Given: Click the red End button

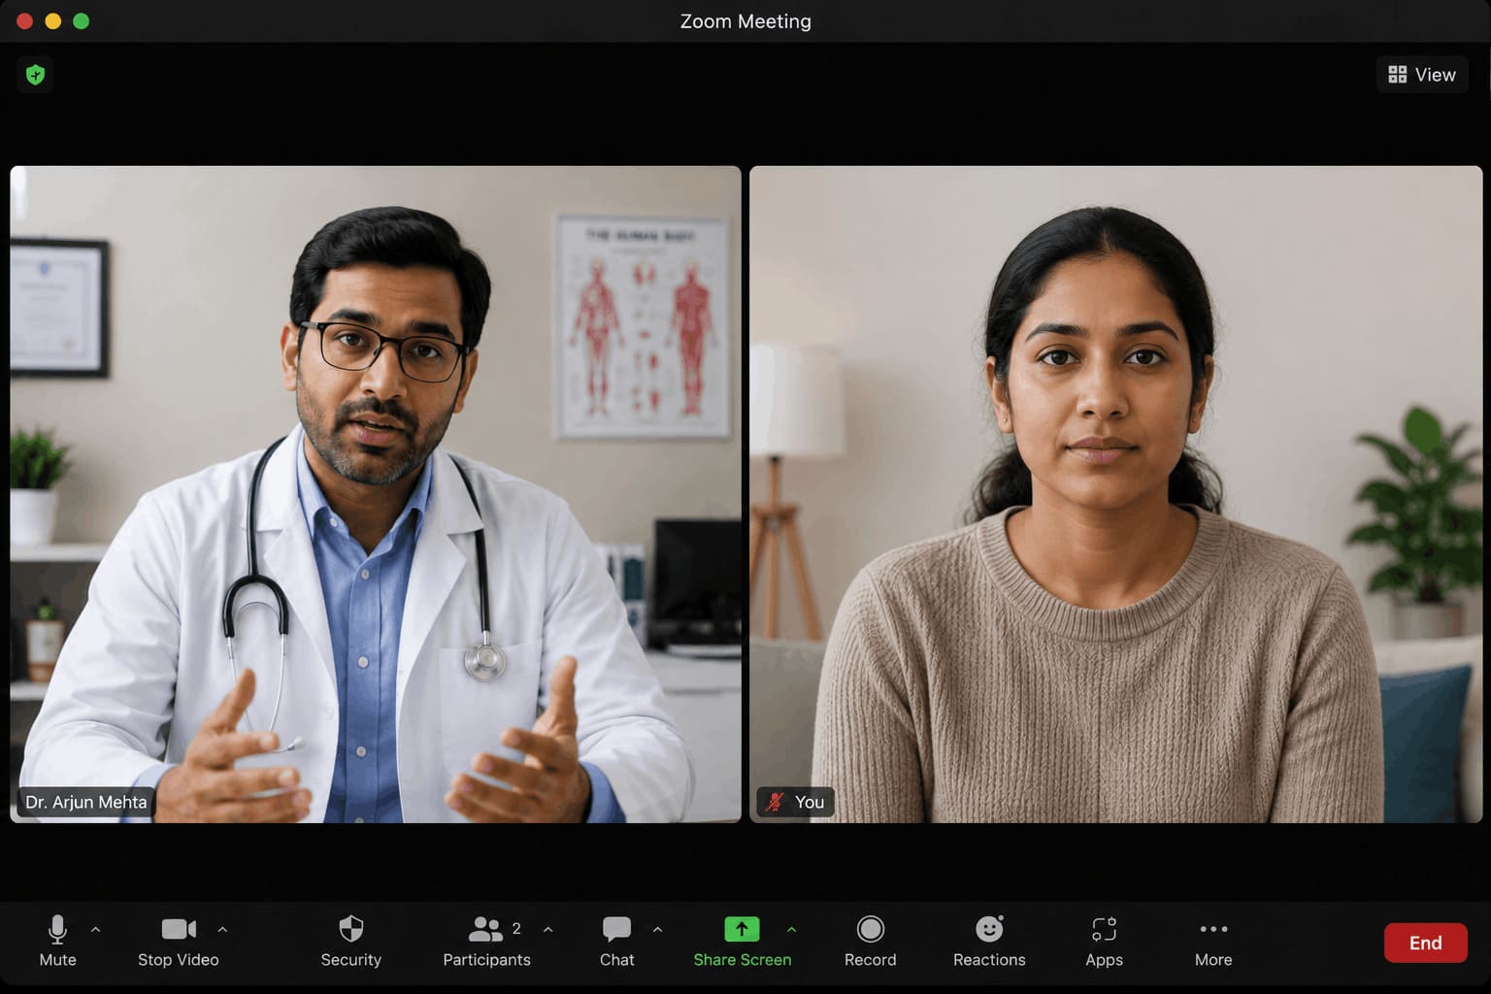Looking at the screenshot, I should click(x=1425, y=943).
